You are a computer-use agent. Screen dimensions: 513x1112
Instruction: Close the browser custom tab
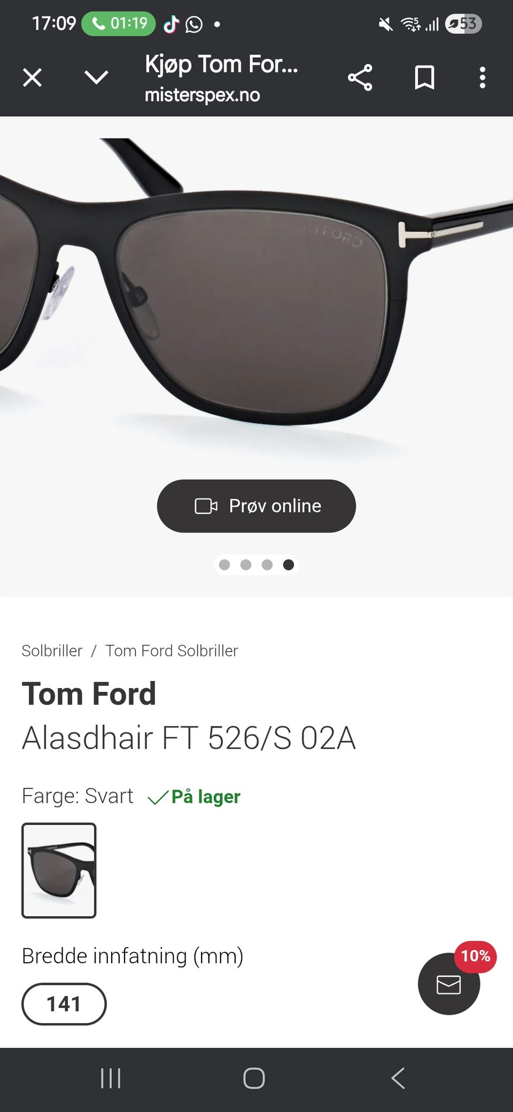[x=32, y=78]
